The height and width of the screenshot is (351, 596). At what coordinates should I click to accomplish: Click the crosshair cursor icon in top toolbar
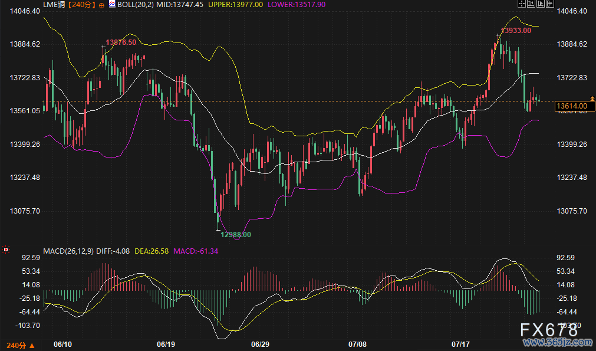pos(522,4)
